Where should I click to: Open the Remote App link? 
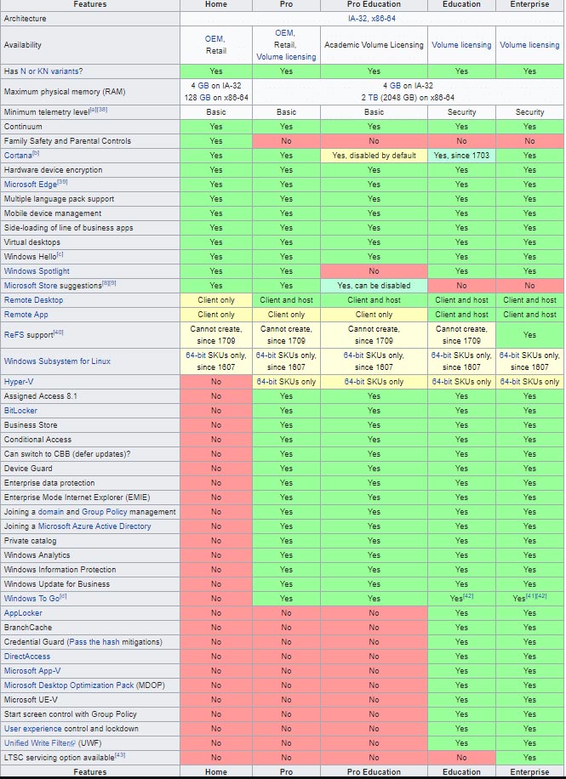click(x=26, y=315)
